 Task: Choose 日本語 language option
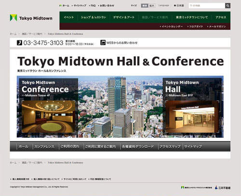tap(179, 6)
